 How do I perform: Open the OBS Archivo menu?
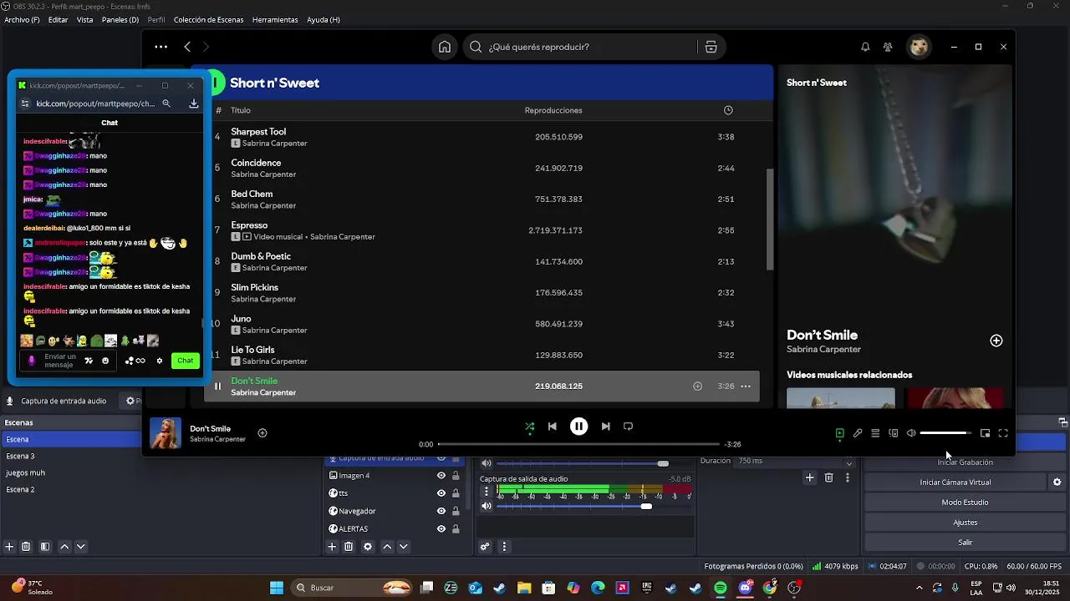pos(22,19)
